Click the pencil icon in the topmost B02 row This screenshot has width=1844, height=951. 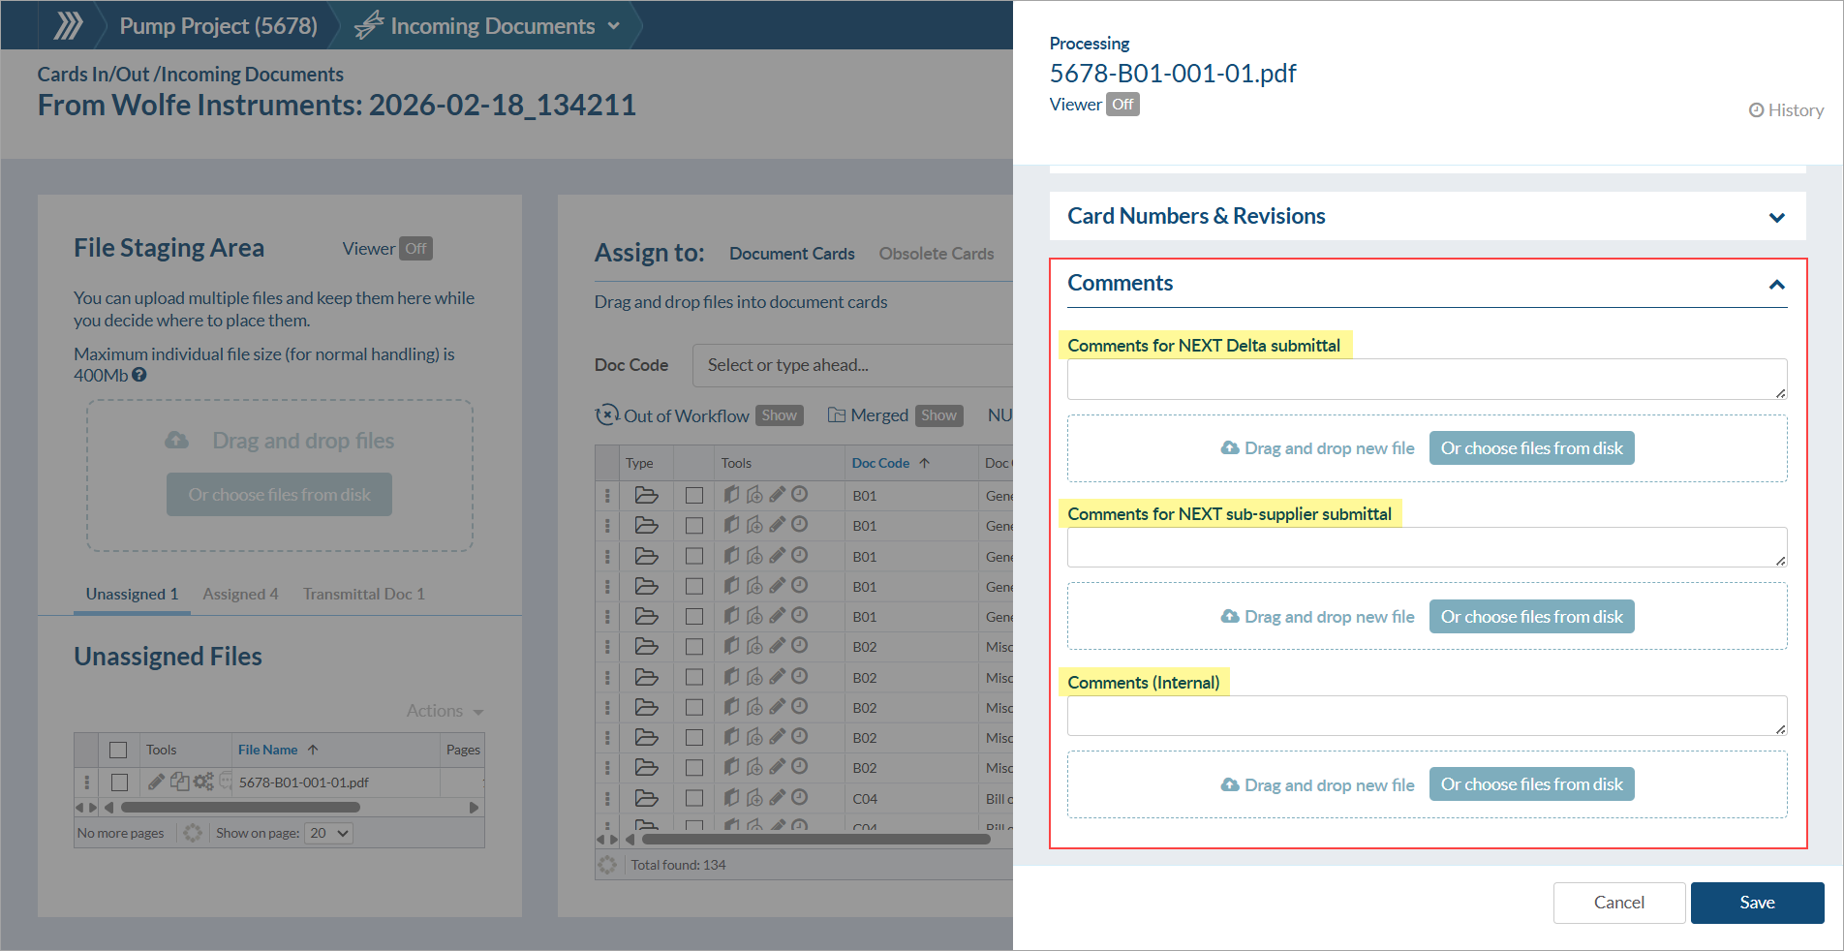pos(777,646)
